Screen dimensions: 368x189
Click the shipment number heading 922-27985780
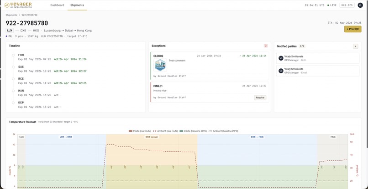(27, 23)
